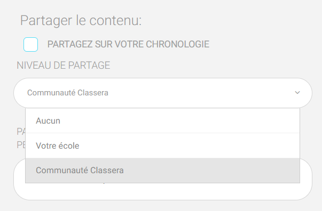Select Aucun from the dropdown list
This screenshot has height=211, width=322.
[x=162, y=120]
